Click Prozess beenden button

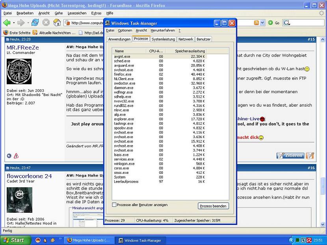click(x=213, y=206)
